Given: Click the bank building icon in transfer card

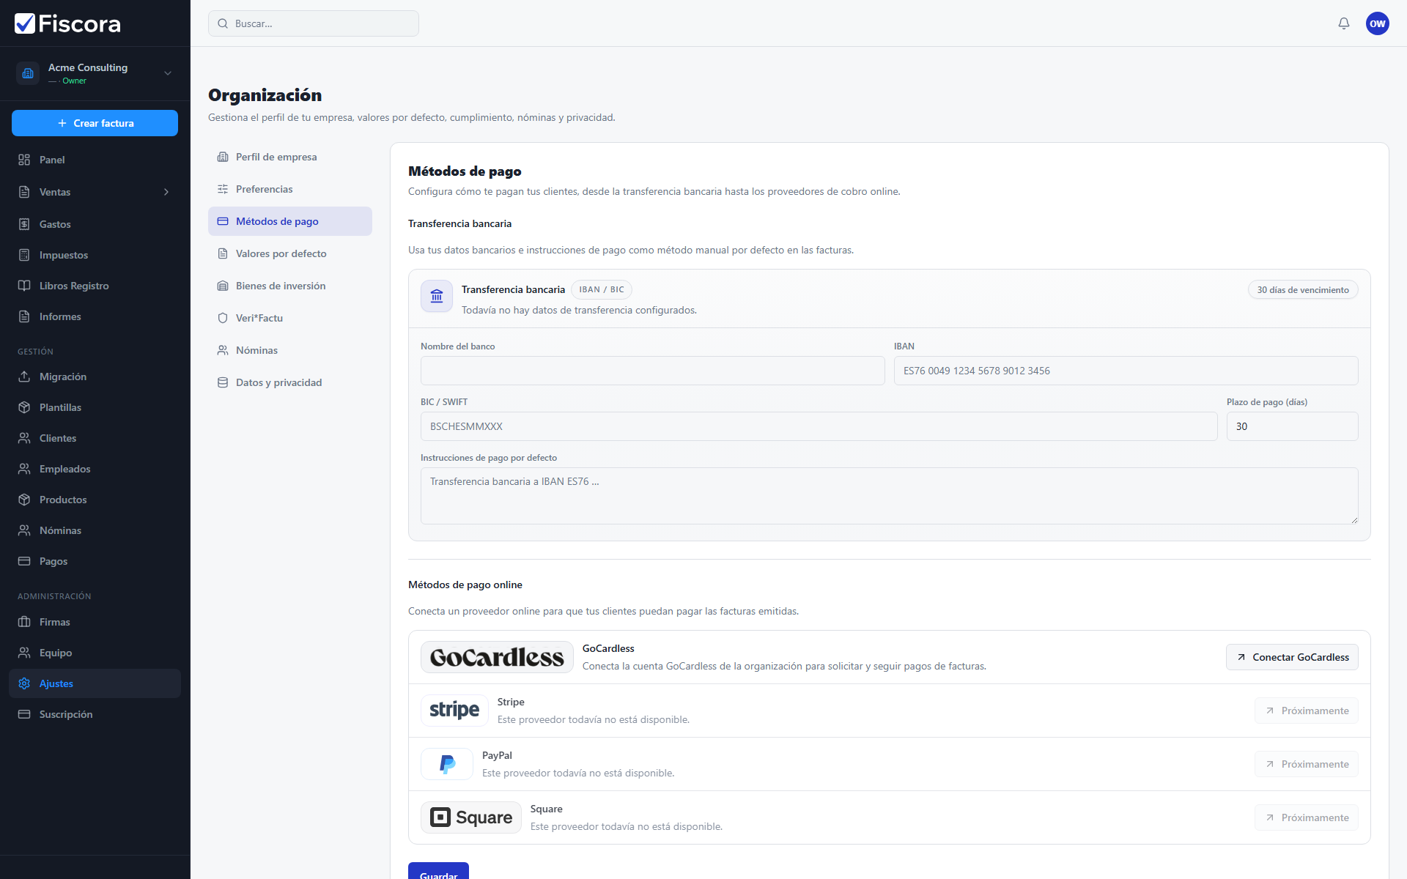Looking at the screenshot, I should pyautogui.click(x=437, y=296).
